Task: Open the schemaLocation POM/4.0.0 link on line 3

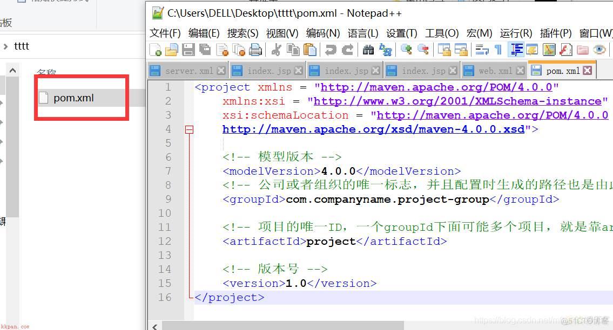Action: 493,115
